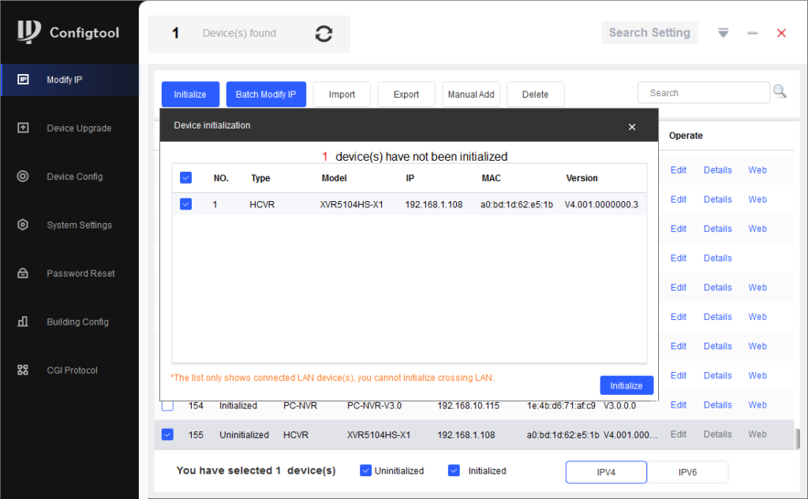Toggle the Uninitialized filter checkbox
The width and height of the screenshot is (808, 499).
coord(365,471)
